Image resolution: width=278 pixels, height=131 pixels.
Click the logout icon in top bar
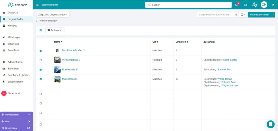273,5
